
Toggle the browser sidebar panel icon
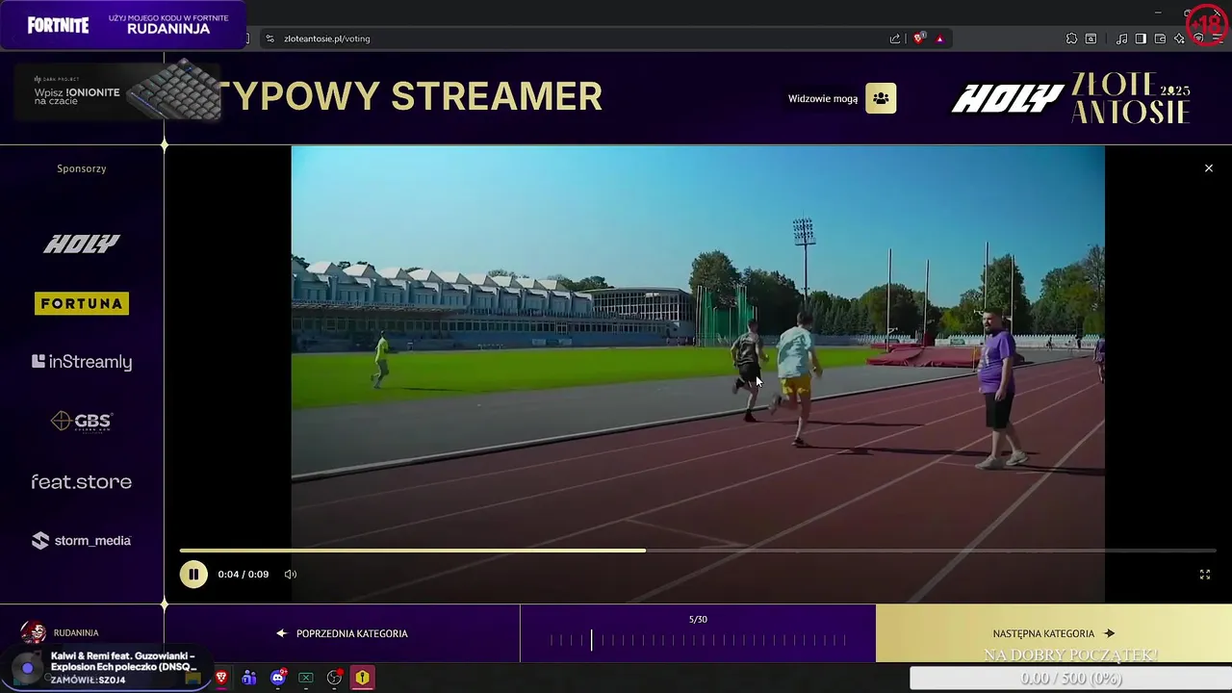pos(1141,38)
